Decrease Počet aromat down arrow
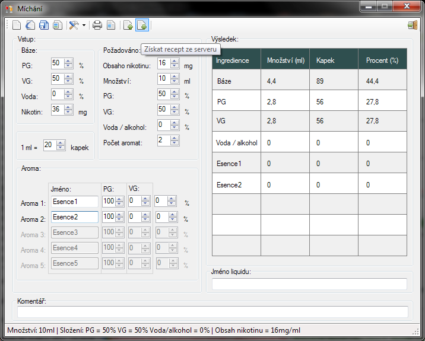The image size is (425, 341). pyautogui.click(x=175, y=143)
